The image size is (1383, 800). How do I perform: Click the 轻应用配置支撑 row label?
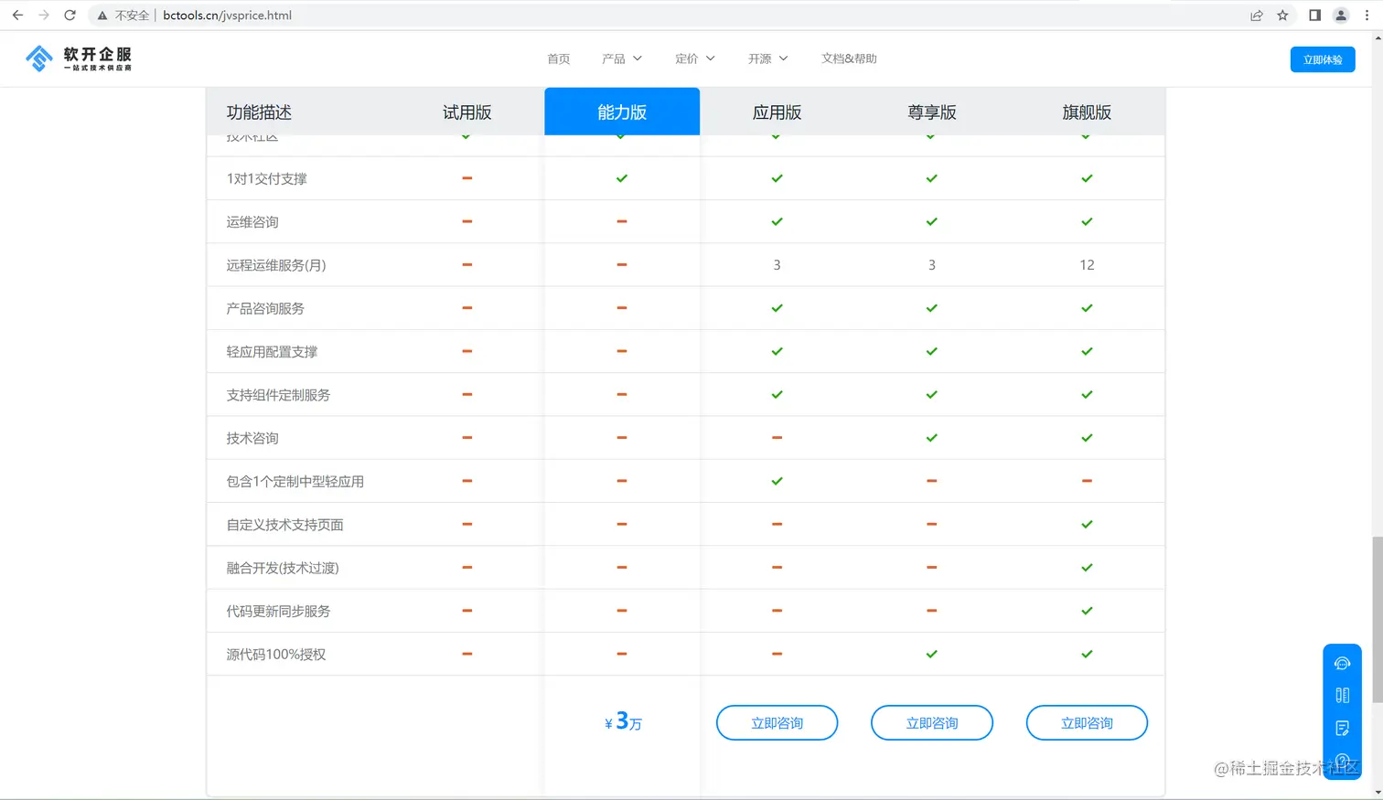pyautogui.click(x=272, y=351)
